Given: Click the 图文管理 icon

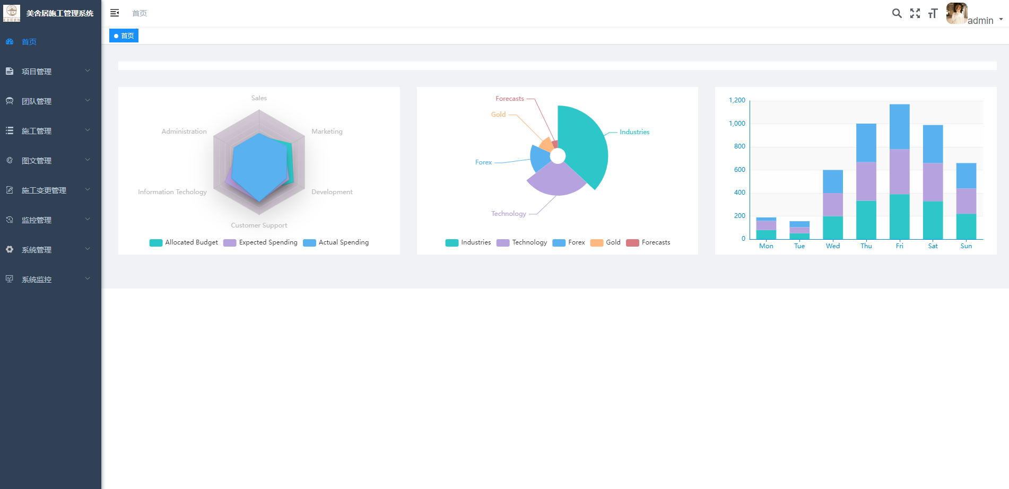Looking at the screenshot, I should click(x=10, y=160).
